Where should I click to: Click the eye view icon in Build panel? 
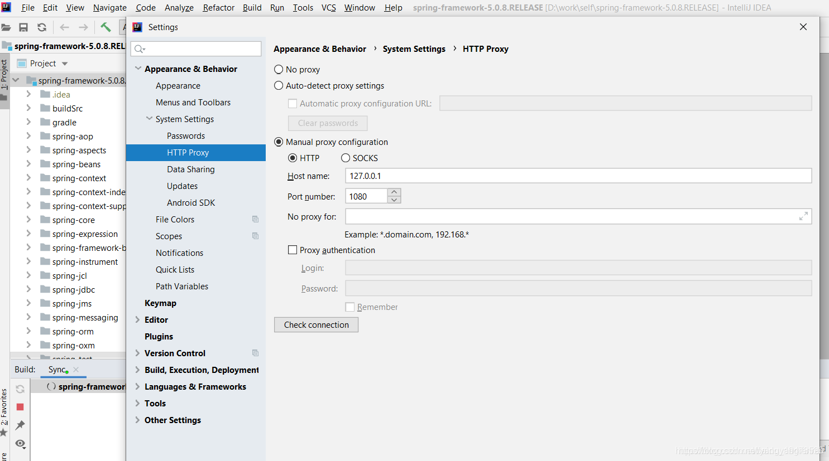tap(20, 444)
